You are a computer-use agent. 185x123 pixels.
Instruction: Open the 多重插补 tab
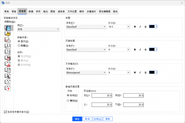pyautogui.click(x=91, y=11)
